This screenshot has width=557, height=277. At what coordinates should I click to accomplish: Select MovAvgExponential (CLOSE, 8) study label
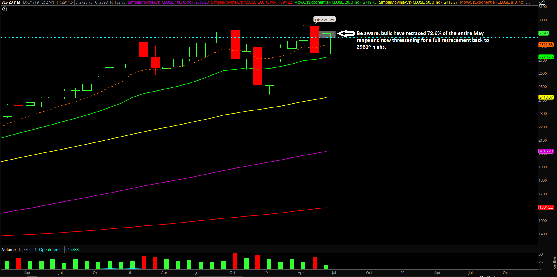[492, 2]
